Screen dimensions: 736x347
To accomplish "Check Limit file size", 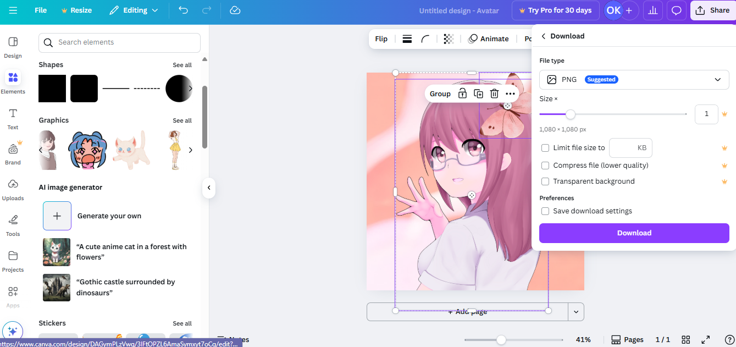I will pos(545,147).
